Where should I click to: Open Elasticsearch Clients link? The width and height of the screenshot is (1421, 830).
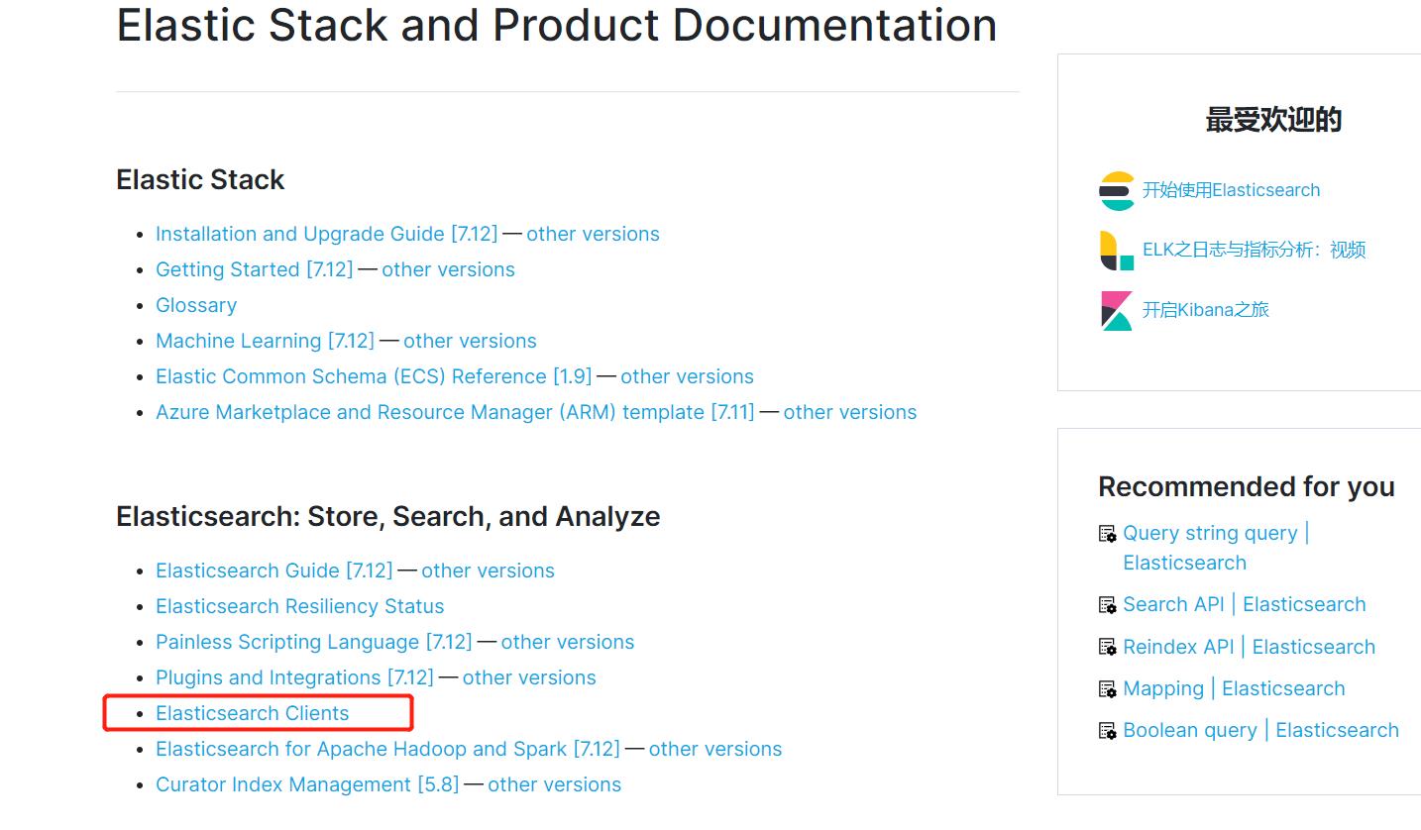coord(252,713)
